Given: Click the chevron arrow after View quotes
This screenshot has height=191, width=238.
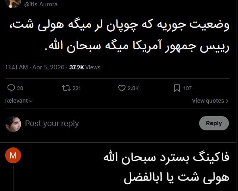Looking at the screenshot, I should click(227, 101).
